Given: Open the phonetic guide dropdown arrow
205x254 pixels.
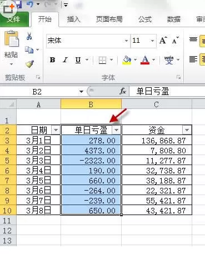Looking at the screenshot, I should tap(178, 59).
